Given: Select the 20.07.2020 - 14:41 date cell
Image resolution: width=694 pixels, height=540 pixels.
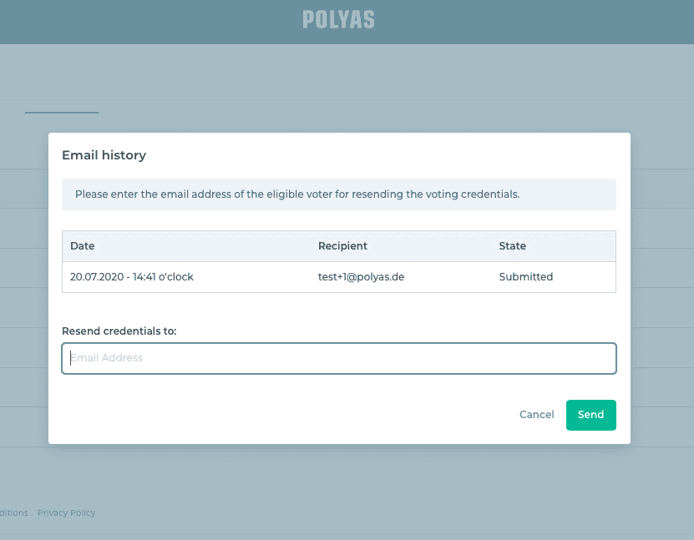Looking at the screenshot, I should pyautogui.click(x=131, y=277).
